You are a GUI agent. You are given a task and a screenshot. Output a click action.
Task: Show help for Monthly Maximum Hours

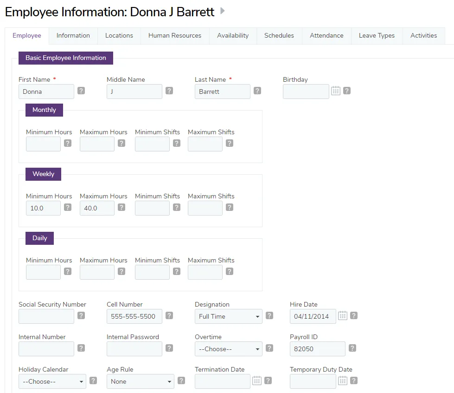pos(121,143)
